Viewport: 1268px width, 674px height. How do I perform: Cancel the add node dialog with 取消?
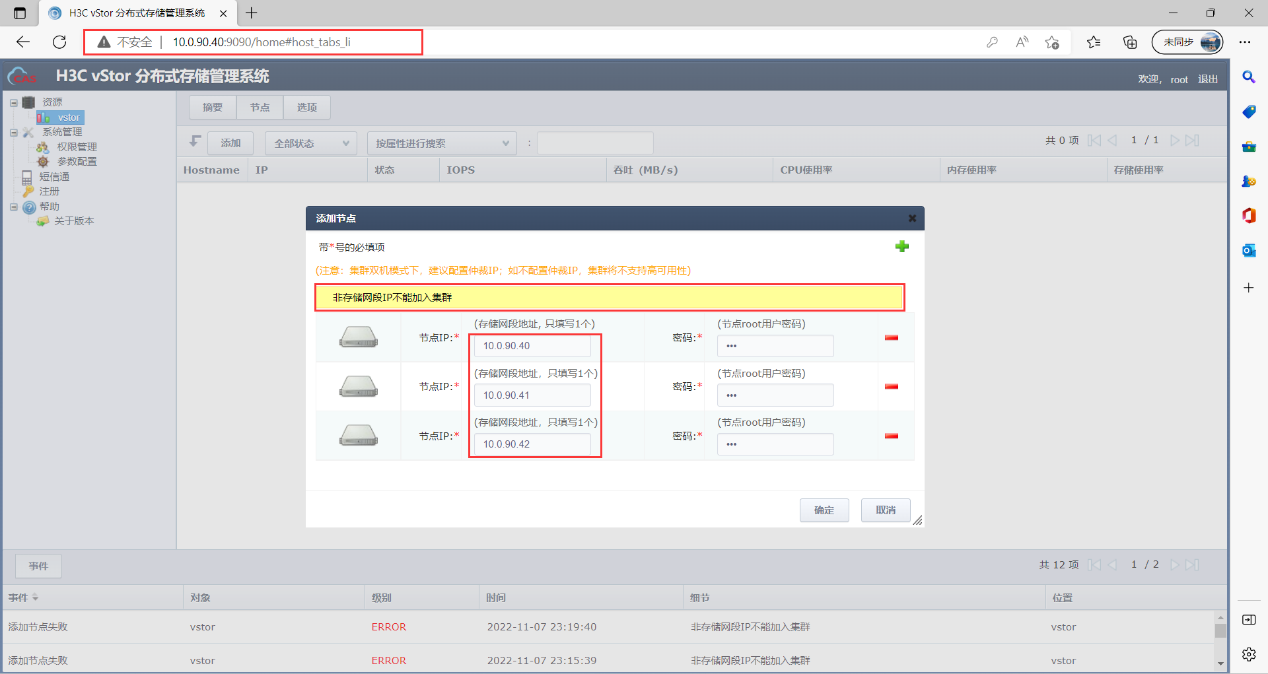coord(886,510)
